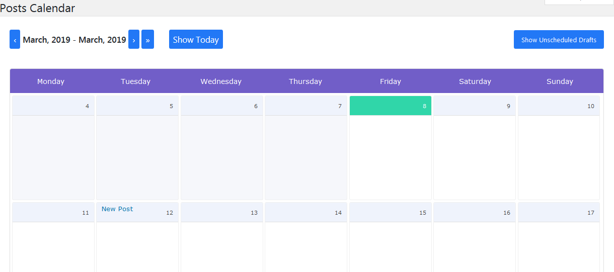Open the New Post link
Image resolution: width=614 pixels, height=272 pixels.
117,209
